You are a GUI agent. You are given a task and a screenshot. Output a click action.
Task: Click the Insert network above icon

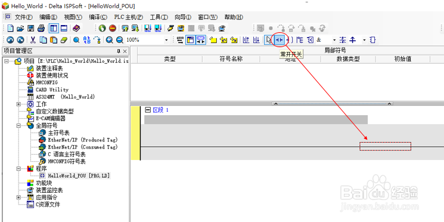tap(246, 40)
